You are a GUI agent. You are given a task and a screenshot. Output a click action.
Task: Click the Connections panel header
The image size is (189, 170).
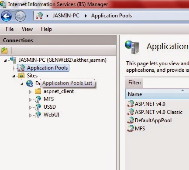pos(58,40)
